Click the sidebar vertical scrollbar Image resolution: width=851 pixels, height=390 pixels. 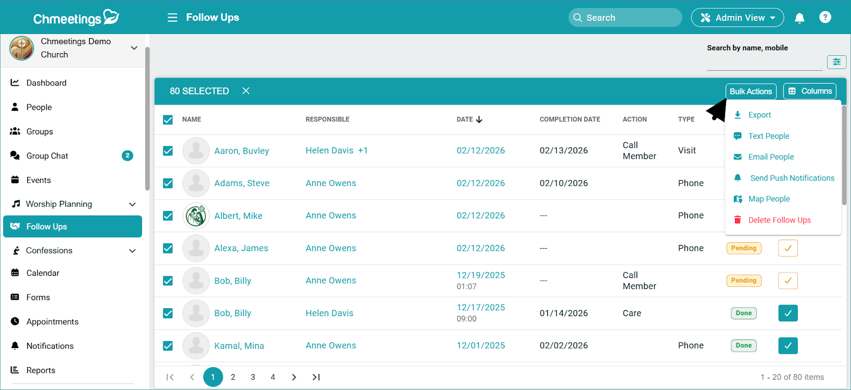coord(147,118)
